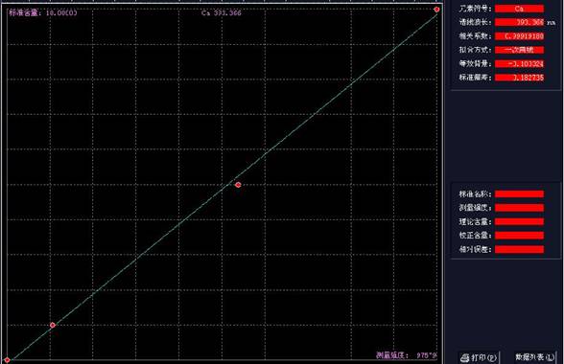Select the origin calibration data point
The image size is (564, 364).
pos(8,359)
